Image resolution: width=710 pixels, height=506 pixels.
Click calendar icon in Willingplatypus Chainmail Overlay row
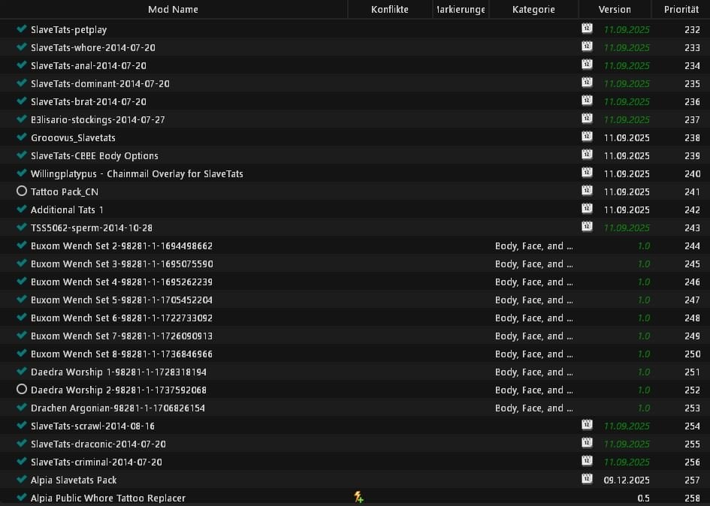[x=587, y=173]
